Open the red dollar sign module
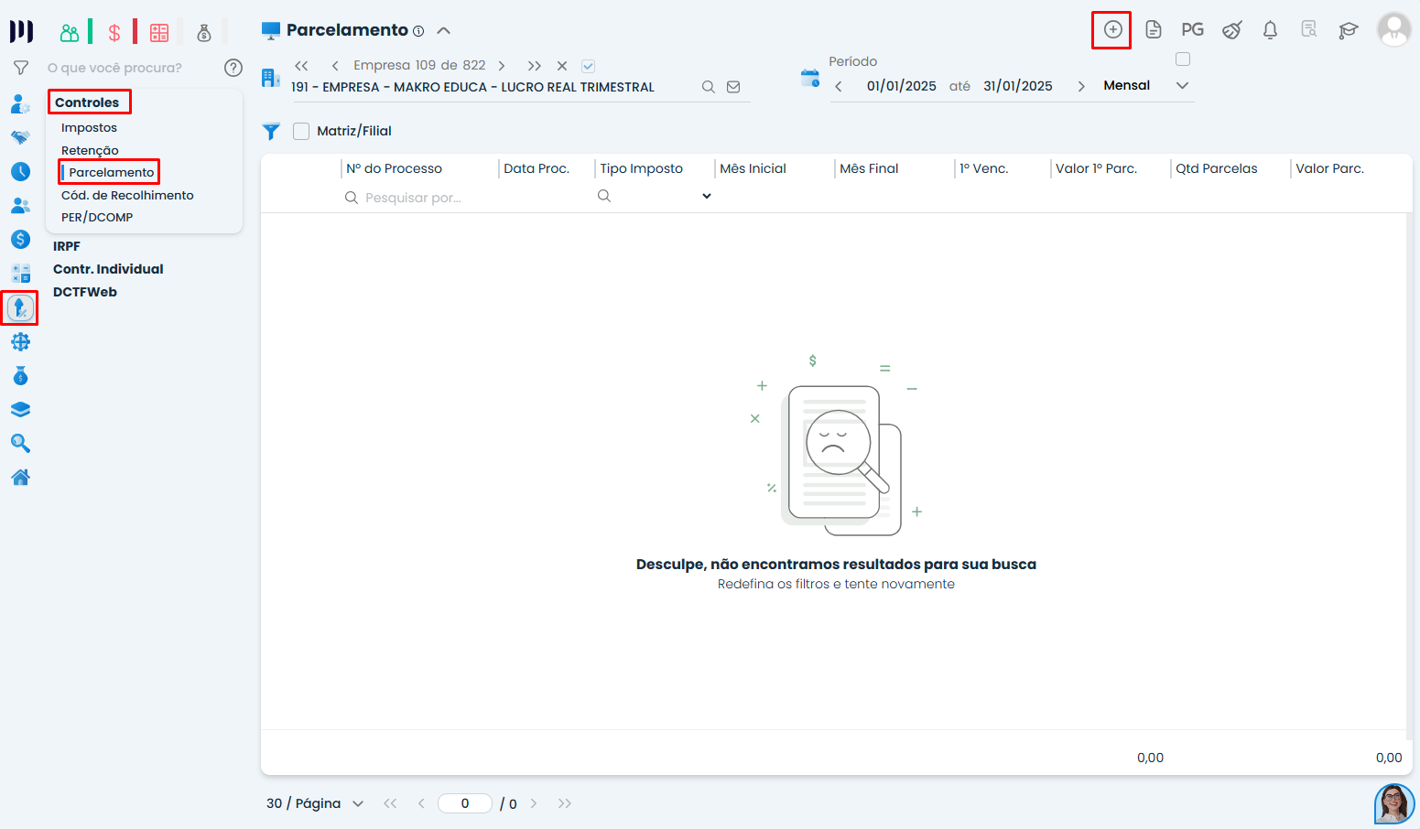The width and height of the screenshot is (1420, 829). coord(114,33)
